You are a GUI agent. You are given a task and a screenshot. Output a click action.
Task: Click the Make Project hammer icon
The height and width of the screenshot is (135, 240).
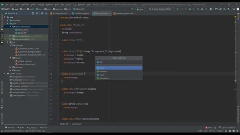point(132,9)
